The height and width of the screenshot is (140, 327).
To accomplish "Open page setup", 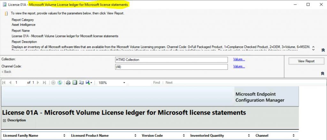I will point(81,83).
